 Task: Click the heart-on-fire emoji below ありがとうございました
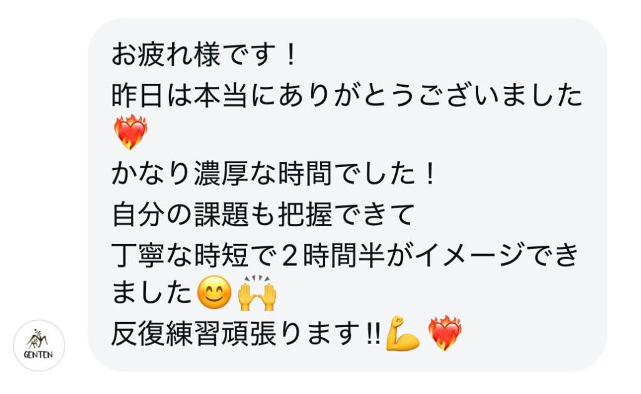tap(130, 131)
